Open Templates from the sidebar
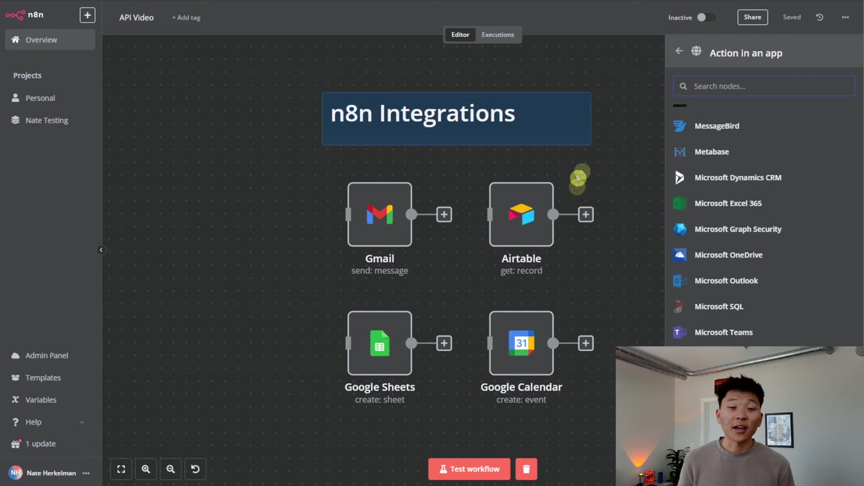 coord(50,378)
